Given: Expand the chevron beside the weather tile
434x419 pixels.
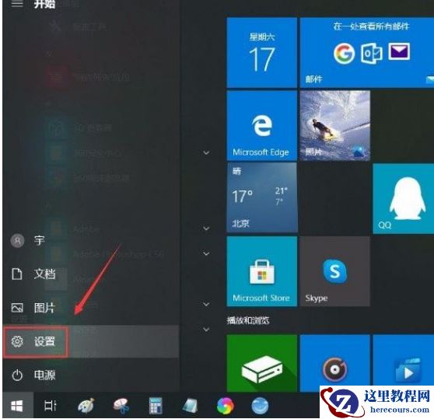Looking at the screenshot, I should pos(206,229).
